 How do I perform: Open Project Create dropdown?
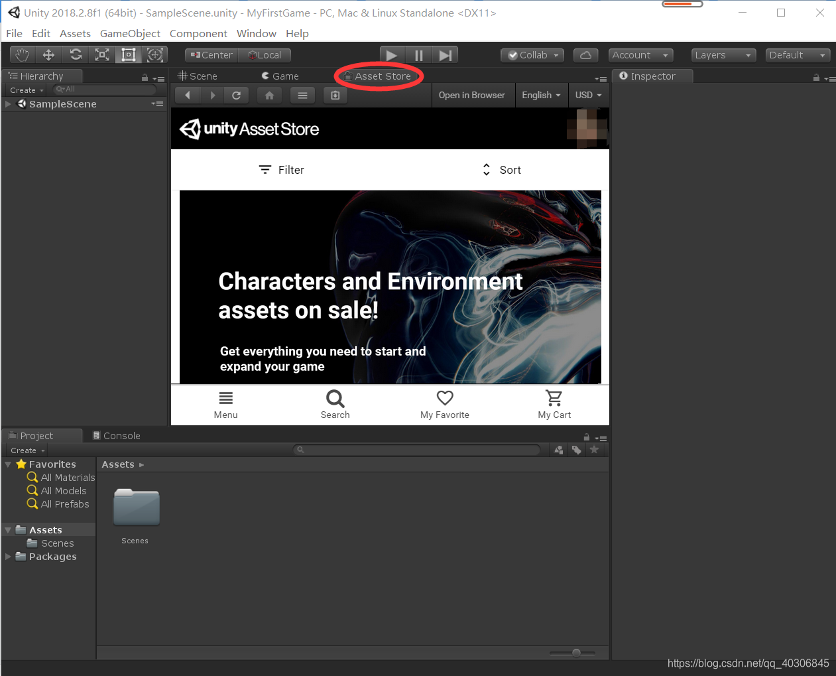(x=28, y=450)
